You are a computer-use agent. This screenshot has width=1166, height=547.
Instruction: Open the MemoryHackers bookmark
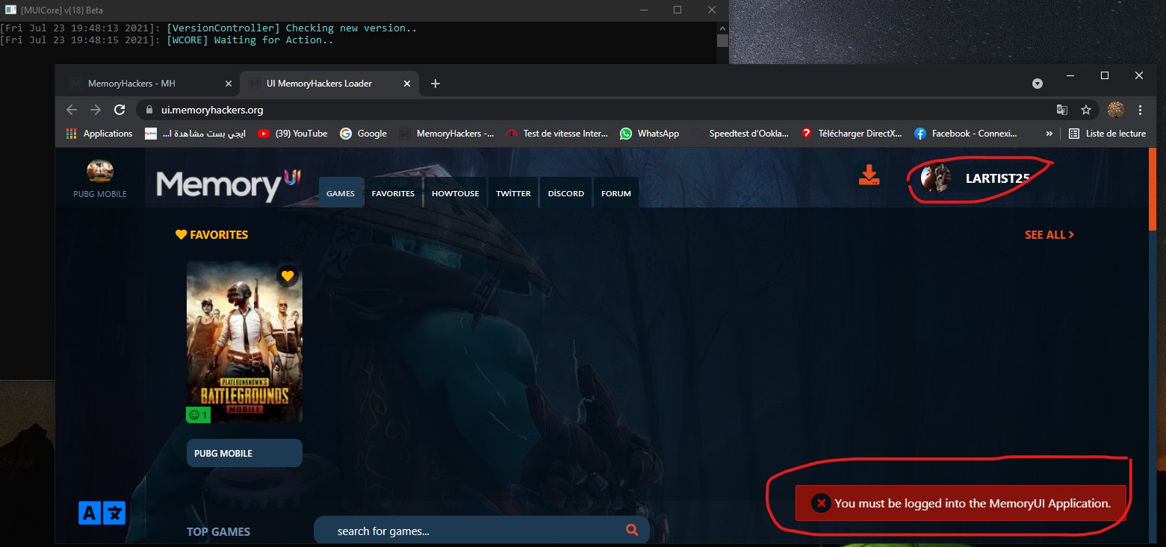[x=447, y=134]
